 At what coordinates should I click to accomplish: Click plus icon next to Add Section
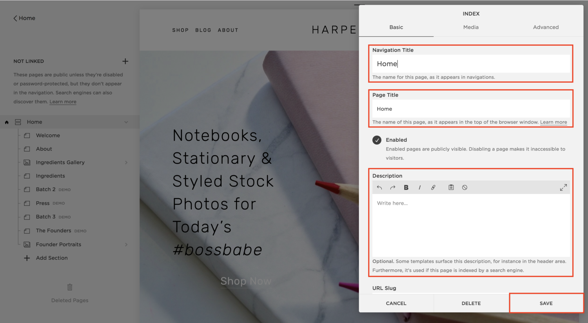point(27,258)
